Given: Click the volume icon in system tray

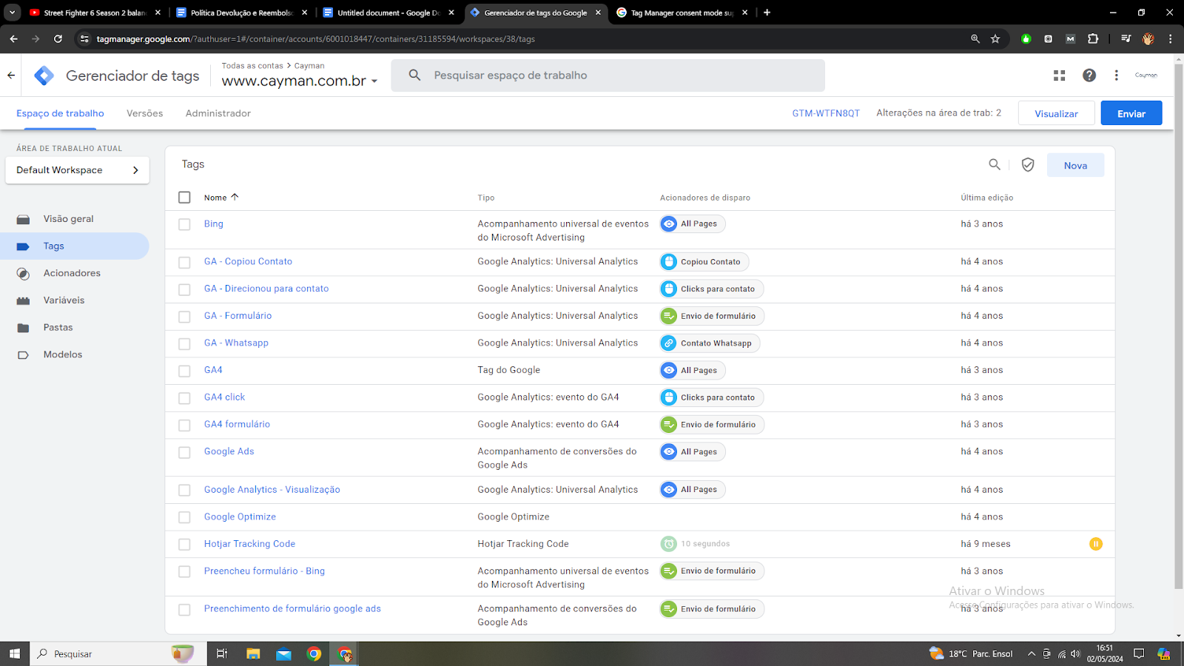Looking at the screenshot, I should 1075,654.
